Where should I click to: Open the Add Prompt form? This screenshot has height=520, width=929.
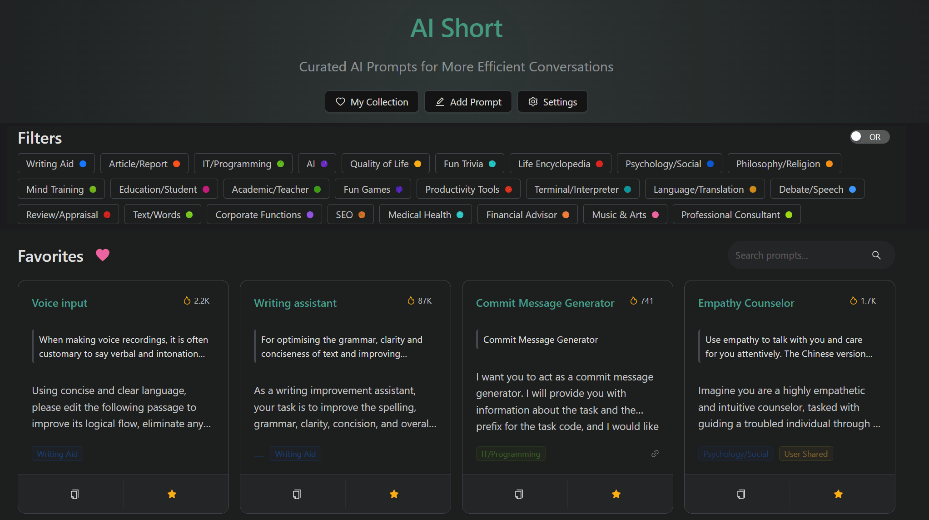(x=467, y=101)
